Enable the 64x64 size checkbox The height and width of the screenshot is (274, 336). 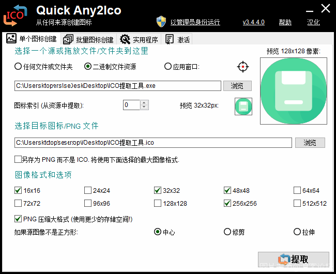[x=297, y=190]
